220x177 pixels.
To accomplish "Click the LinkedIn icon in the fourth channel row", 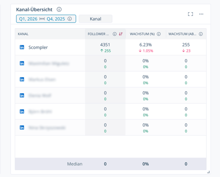I will pos(22,95).
